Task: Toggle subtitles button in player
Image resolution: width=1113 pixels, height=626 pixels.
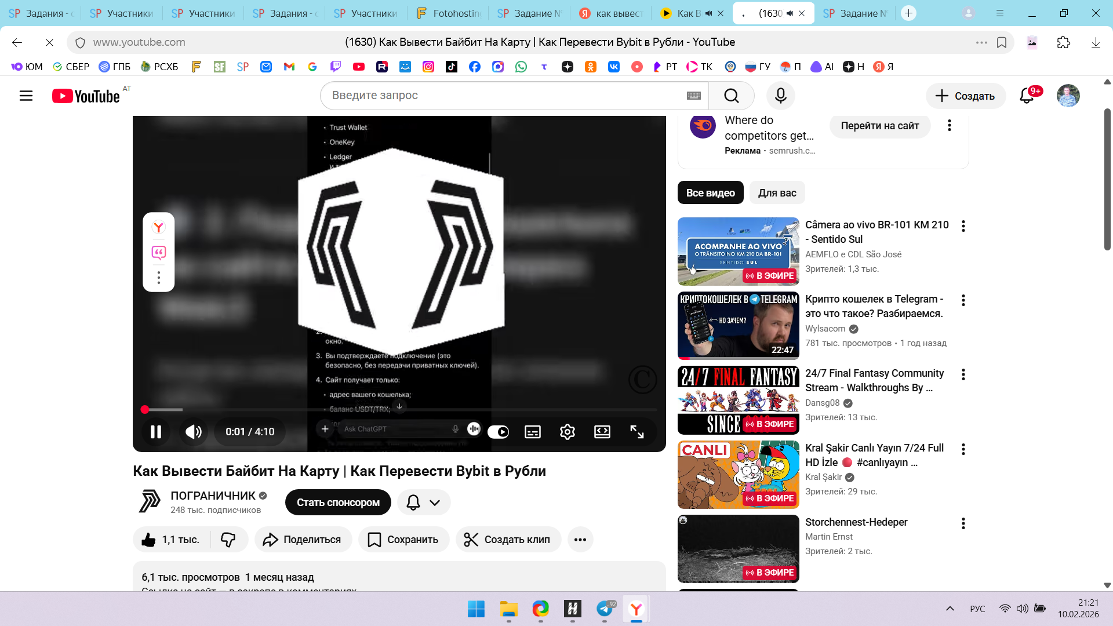Action: (x=532, y=432)
